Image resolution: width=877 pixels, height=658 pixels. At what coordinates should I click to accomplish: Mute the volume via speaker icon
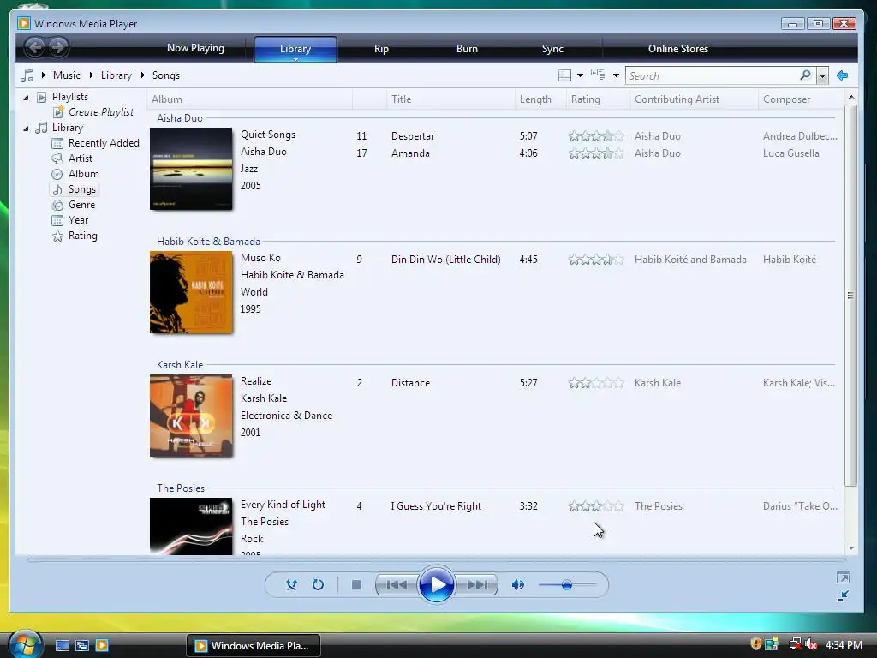(518, 584)
